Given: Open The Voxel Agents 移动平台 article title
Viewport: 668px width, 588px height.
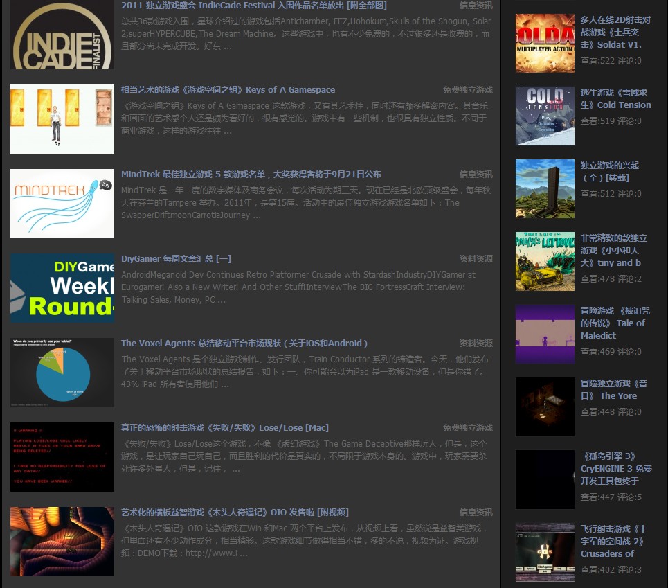Looking at the screenshot, I should 244,344.
